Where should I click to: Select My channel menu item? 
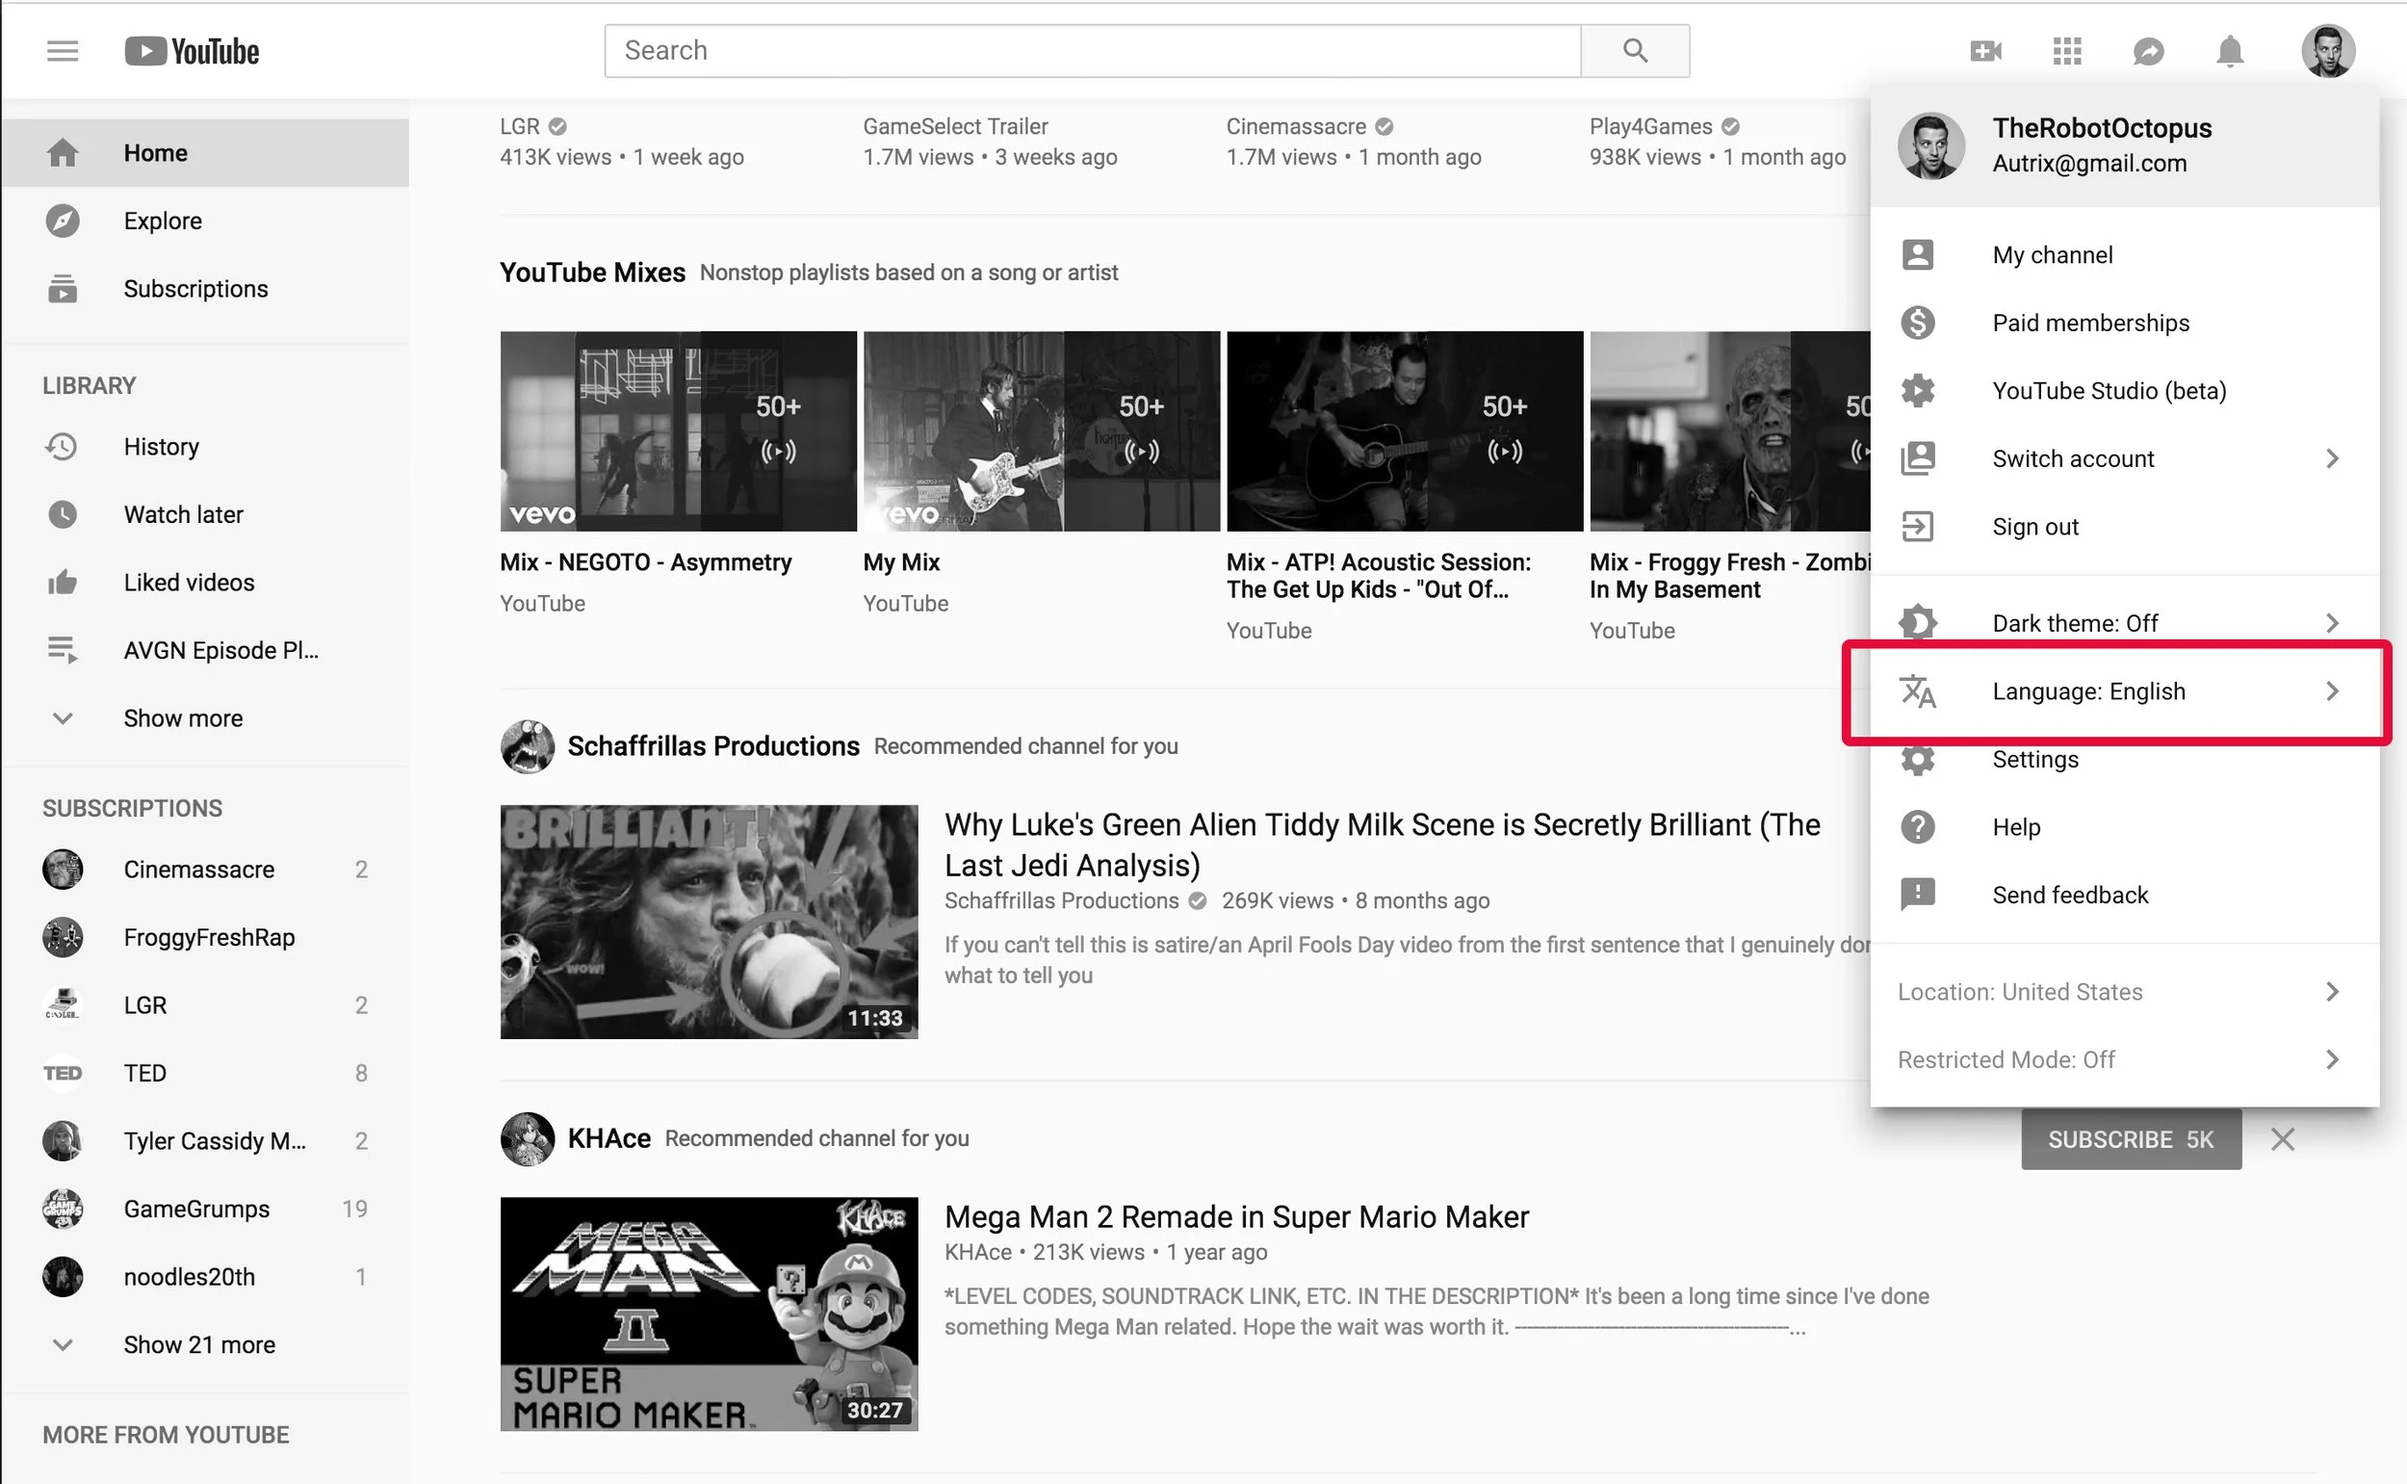(2124, 255)
